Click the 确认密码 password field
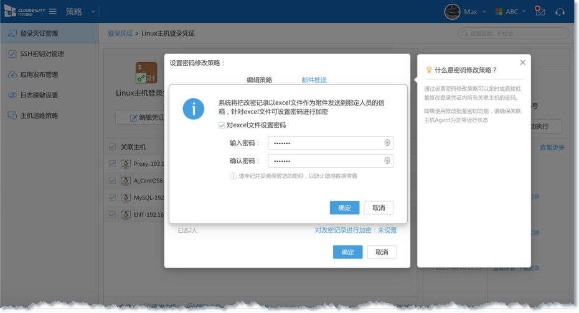The height and width of the screenshot is (313, 579). 331,161
